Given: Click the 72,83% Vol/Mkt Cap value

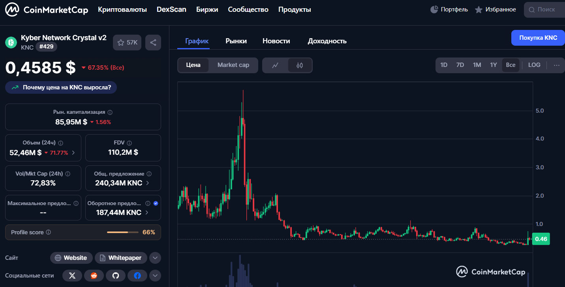Looking at the screenshot, I should 43,183.
